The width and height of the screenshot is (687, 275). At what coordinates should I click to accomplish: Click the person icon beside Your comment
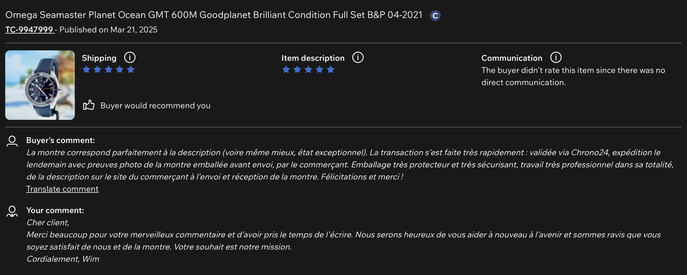tap(12, 211)
